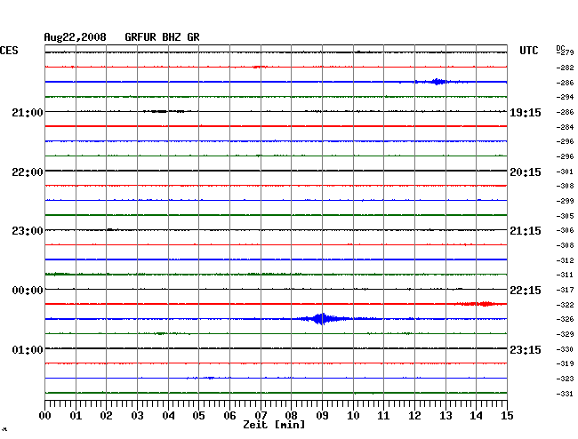
Task: Select the station label GRFUR BHZ GR
Action: click(x=162, y=37)
